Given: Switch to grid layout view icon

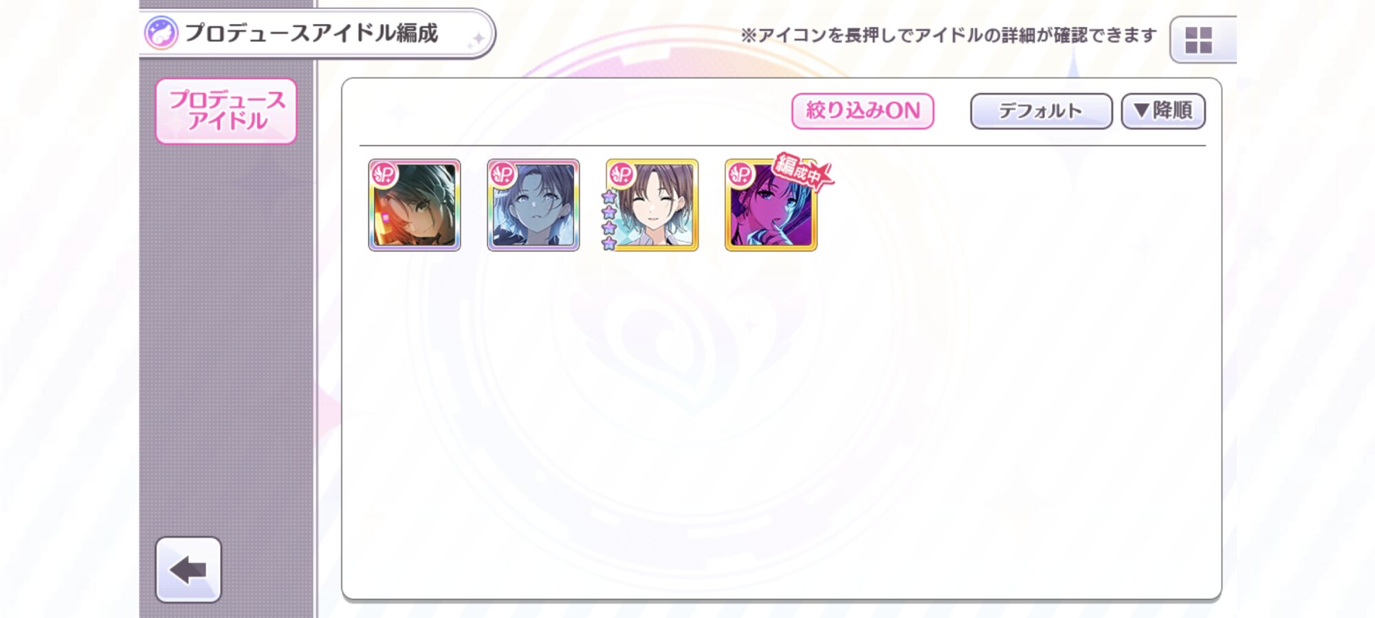Looking at the screenshot, I should click(x=1200, y=40).
